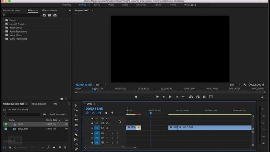Expand the Video Transitions folder
Viewport: 270px width, 152px height.
point(3,39)
